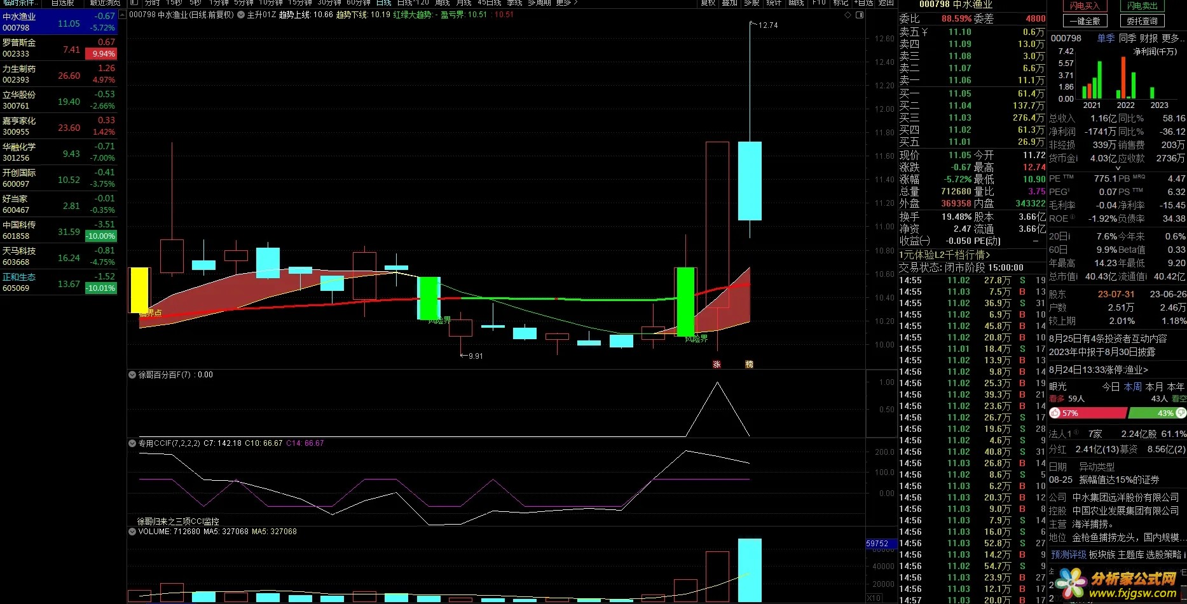Screen dimensions: 1187x604
Task: Select 正和生态 605069 in watchlist
Action: pyautogui.click(x=58, y=283)
